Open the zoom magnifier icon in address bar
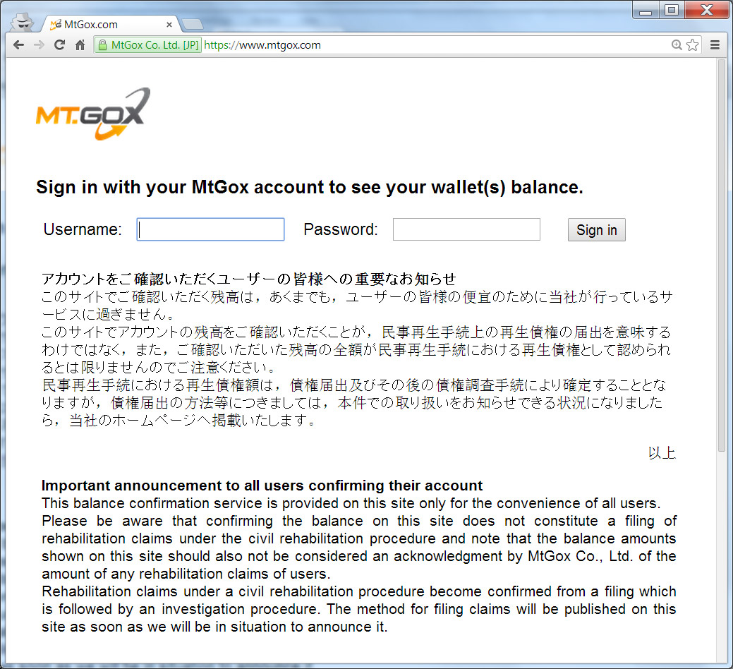The image size is (733, 669). pyautogui.click(x=677, y=45)
